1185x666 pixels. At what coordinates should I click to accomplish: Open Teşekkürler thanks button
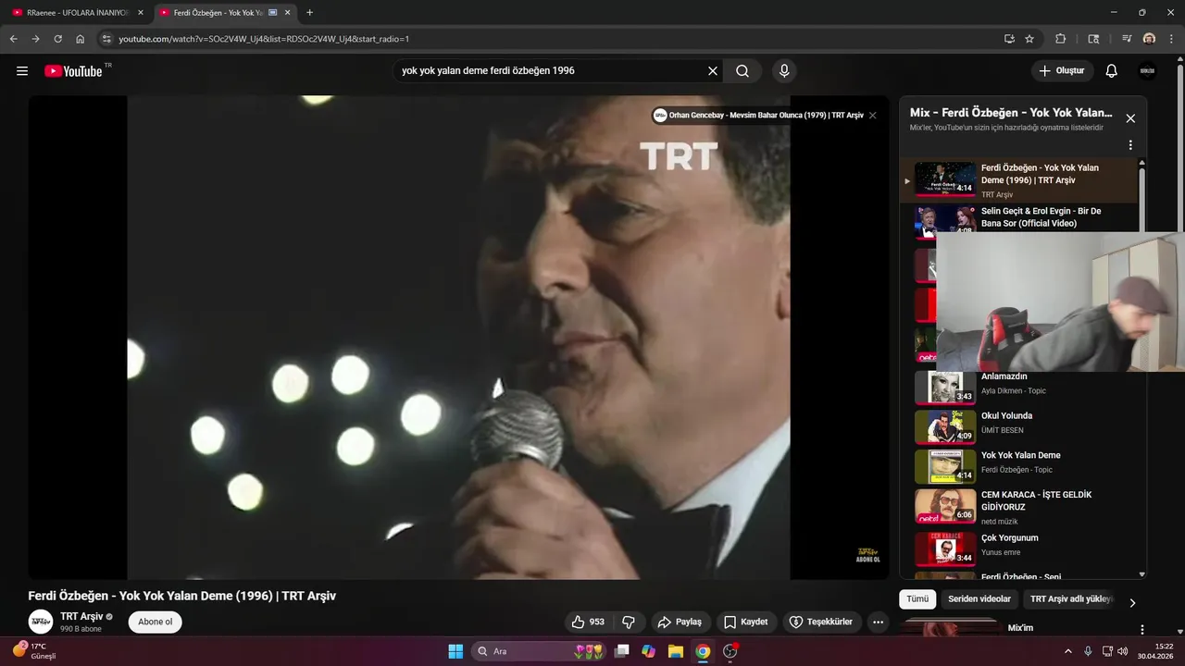pyautogui.click(x=819, y=622)
